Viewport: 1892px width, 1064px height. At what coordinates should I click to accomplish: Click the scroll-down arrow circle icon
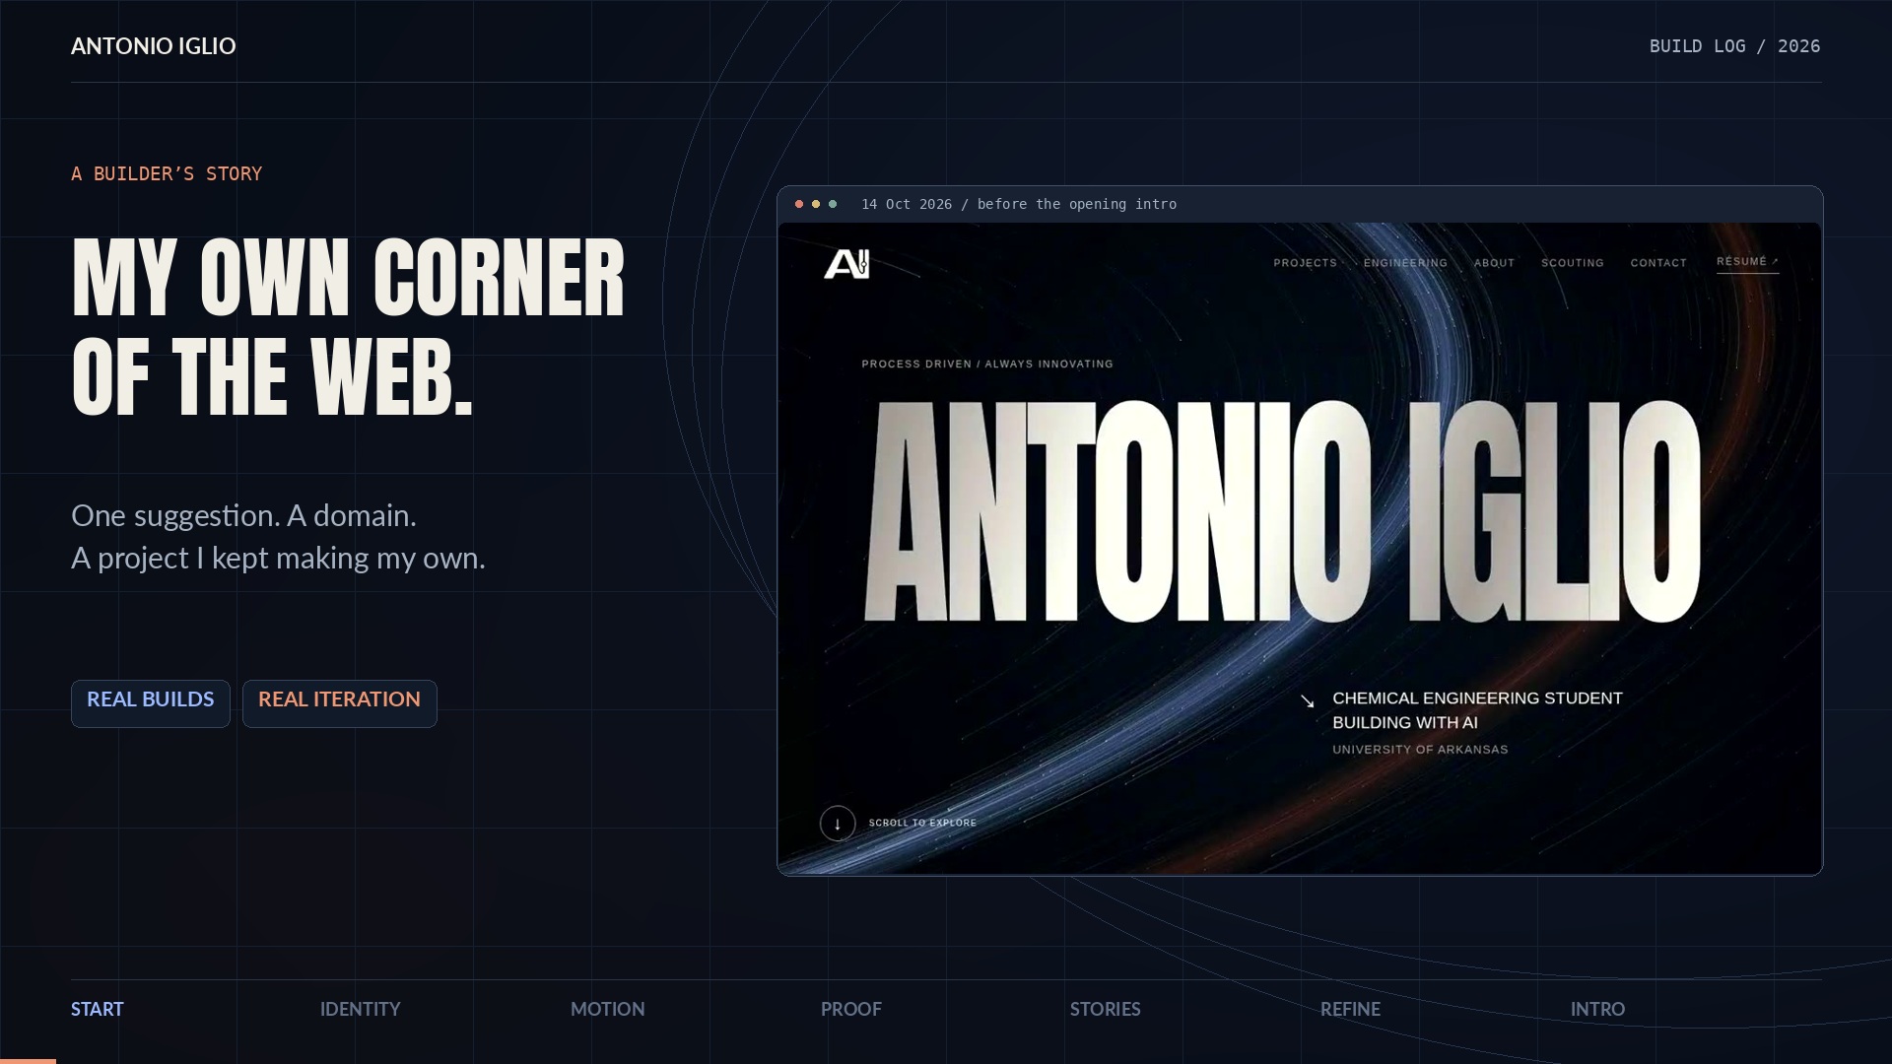pyautogui.click(x=838, y=824)
